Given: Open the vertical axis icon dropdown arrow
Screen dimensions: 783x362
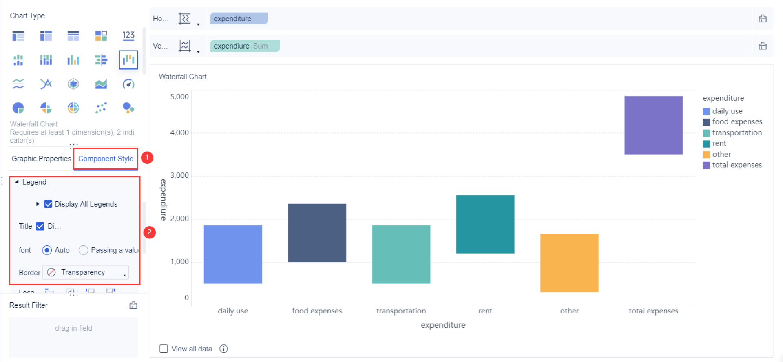Looking at the screenshot, I should pyautogui.click(x=198, y=52).
